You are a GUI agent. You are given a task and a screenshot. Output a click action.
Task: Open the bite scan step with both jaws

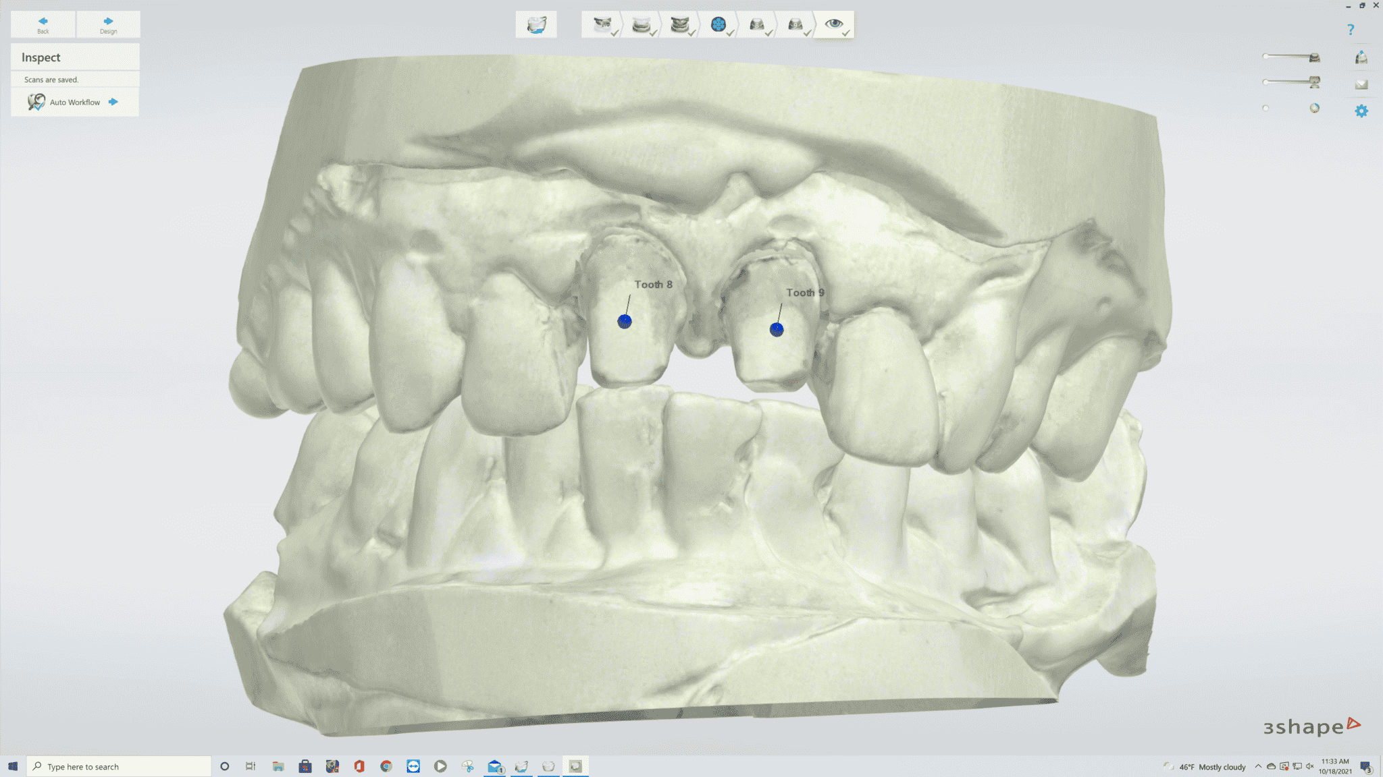tap(679, 25)
